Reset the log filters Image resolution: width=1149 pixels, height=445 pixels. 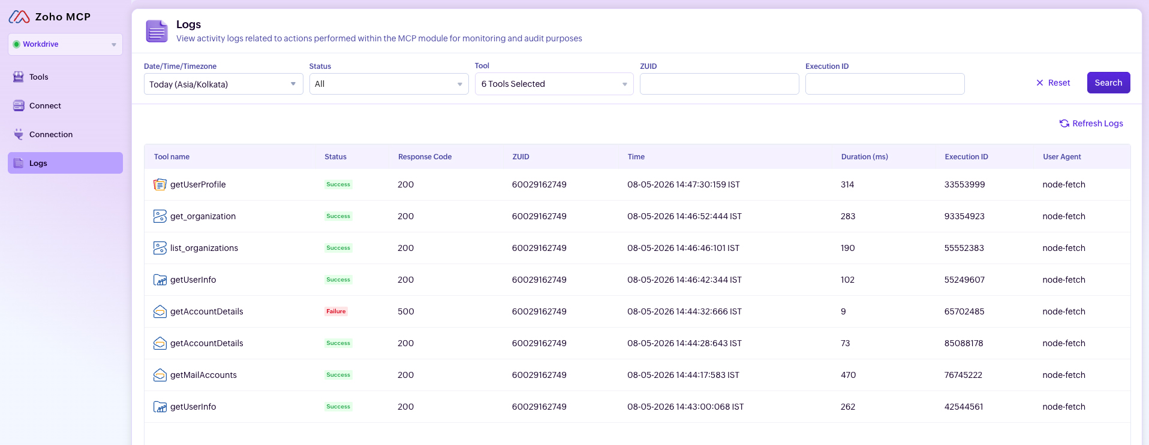pos(1053,83)
